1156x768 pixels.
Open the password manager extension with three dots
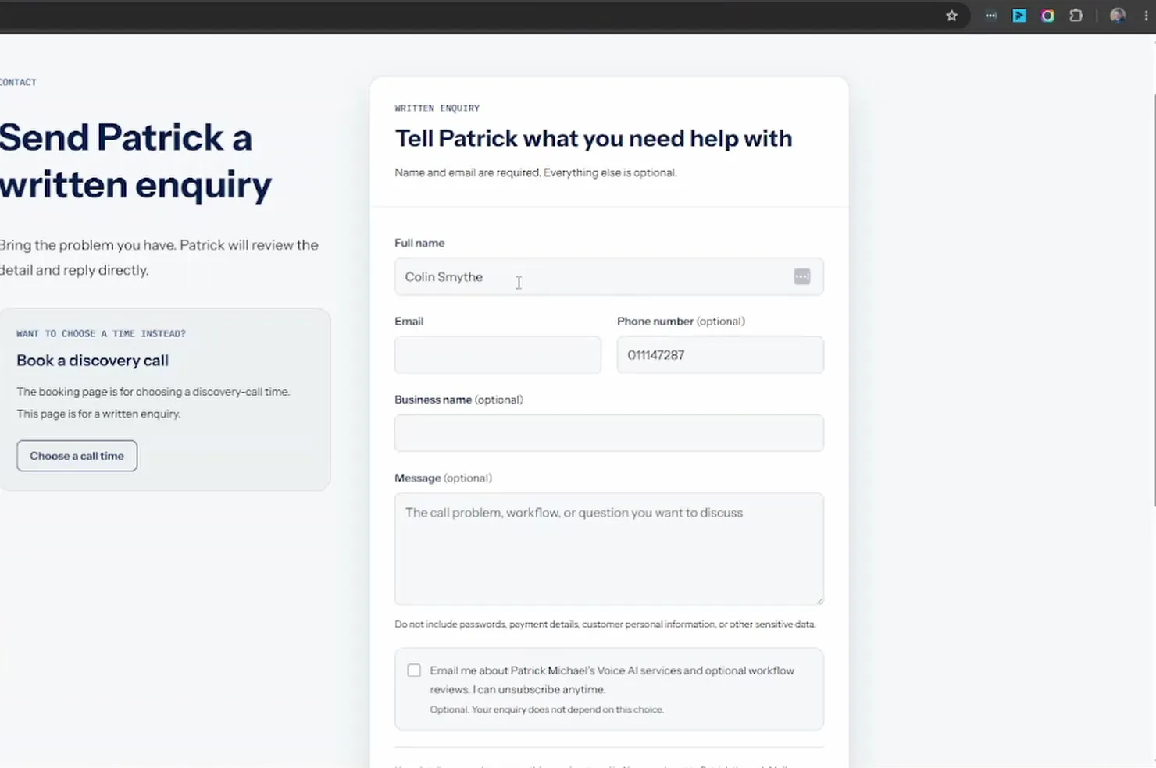pos(990,16)
